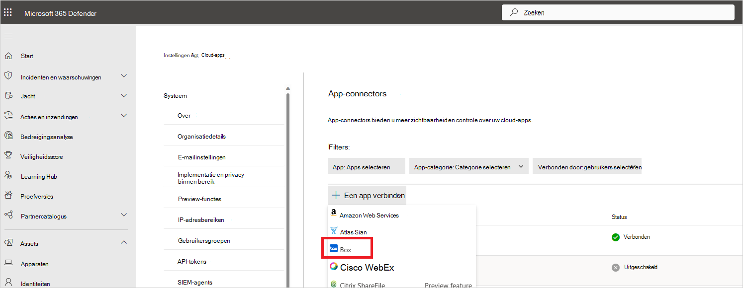The width and height of the screenshot is (743, 288).
Task: Click the Veiligheidsscore trophy icon
Action: click(8, 156)
